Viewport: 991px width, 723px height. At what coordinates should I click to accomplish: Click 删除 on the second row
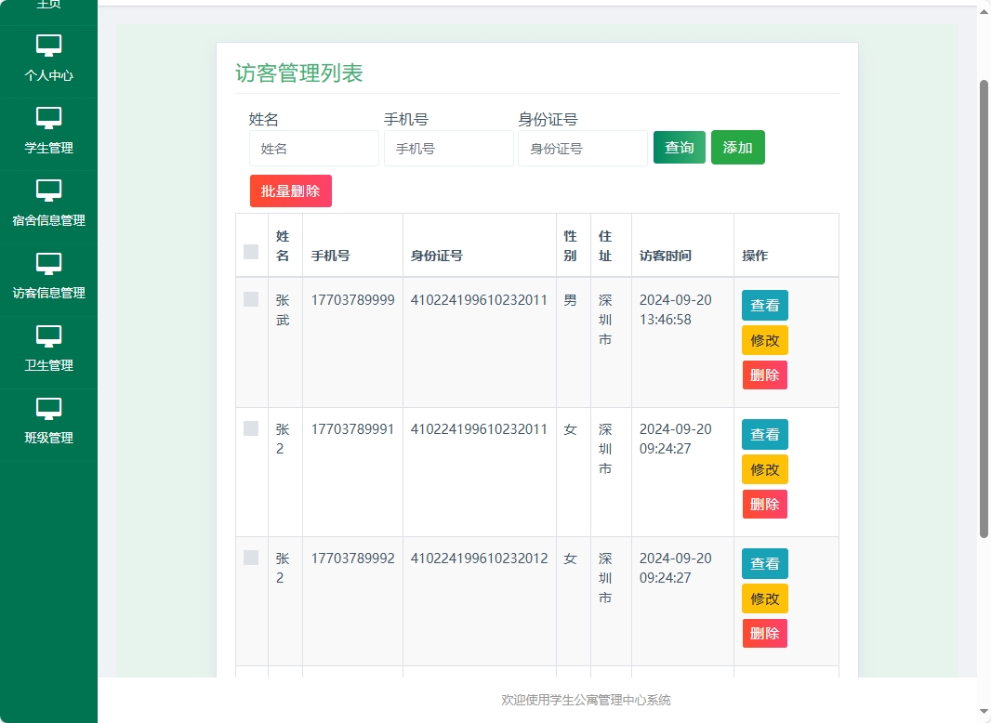click(764, 505)
